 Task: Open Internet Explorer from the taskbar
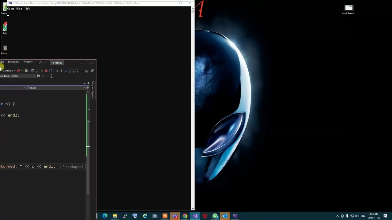point(145,216)
